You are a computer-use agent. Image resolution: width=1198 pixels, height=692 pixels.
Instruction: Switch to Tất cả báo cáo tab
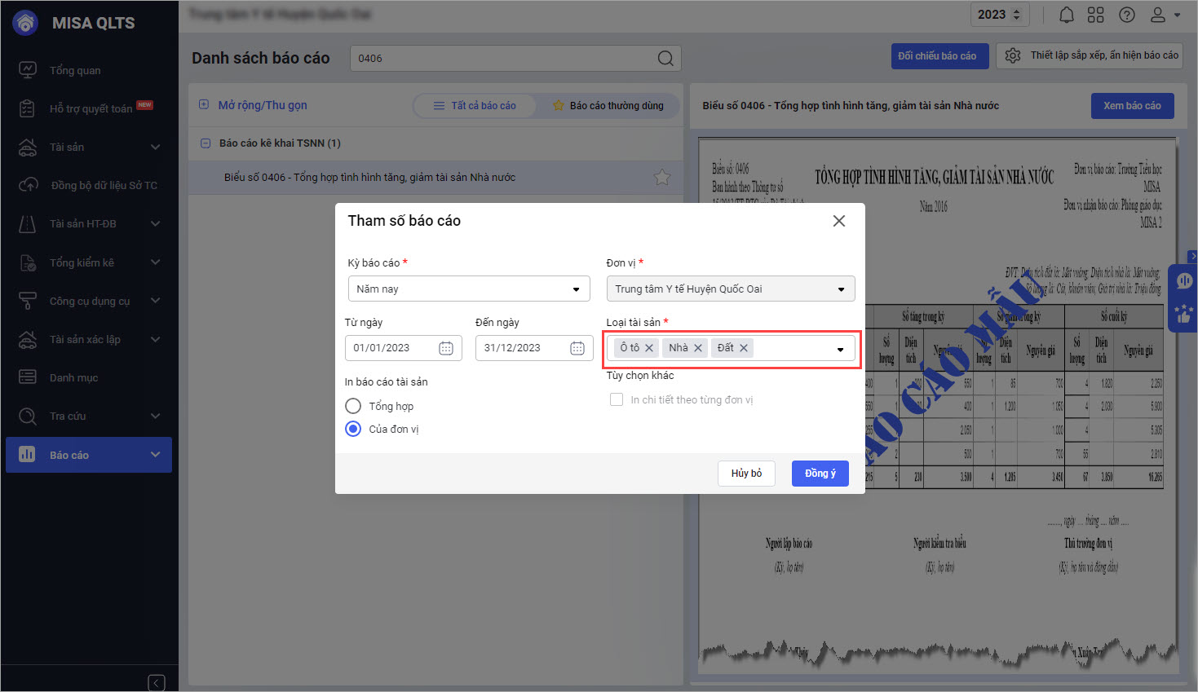click(x=475, y=105)
